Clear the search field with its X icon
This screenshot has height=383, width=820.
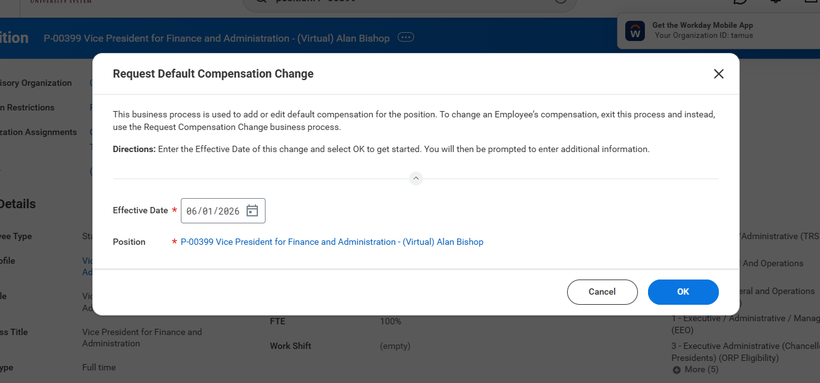(560, 2)
